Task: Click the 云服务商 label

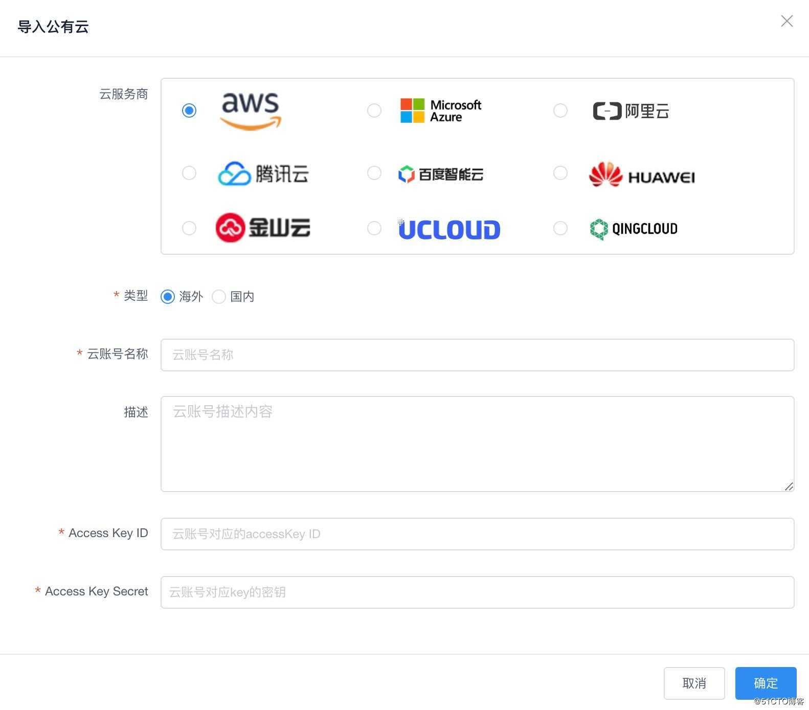Action: click(x=124, y=94)
